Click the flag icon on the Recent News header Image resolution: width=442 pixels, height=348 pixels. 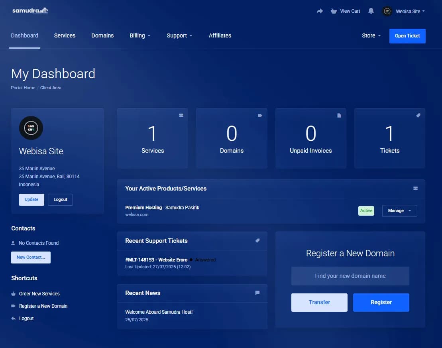257,293
